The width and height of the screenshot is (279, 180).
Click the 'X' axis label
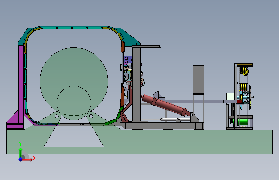34,158
